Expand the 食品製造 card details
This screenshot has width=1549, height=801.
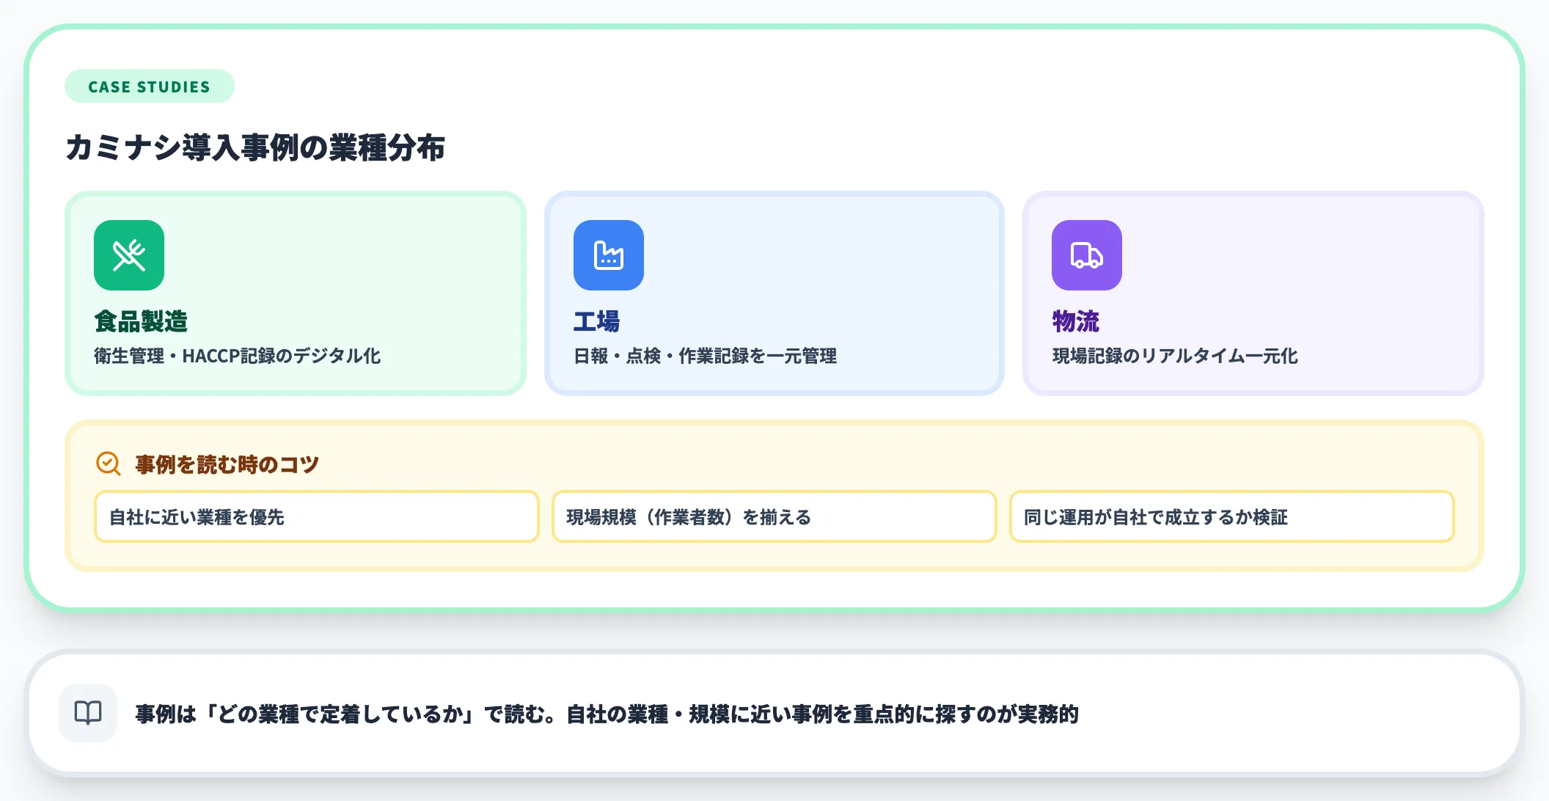point(295,293)
